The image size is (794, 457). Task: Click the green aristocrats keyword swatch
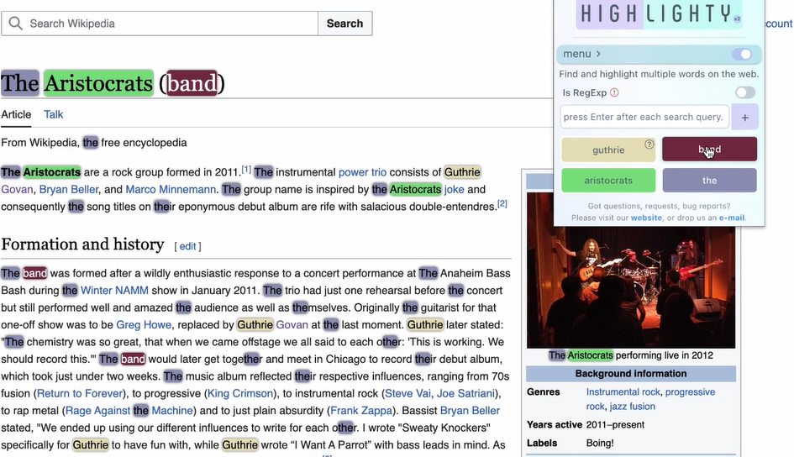click(x=608, y=180)
